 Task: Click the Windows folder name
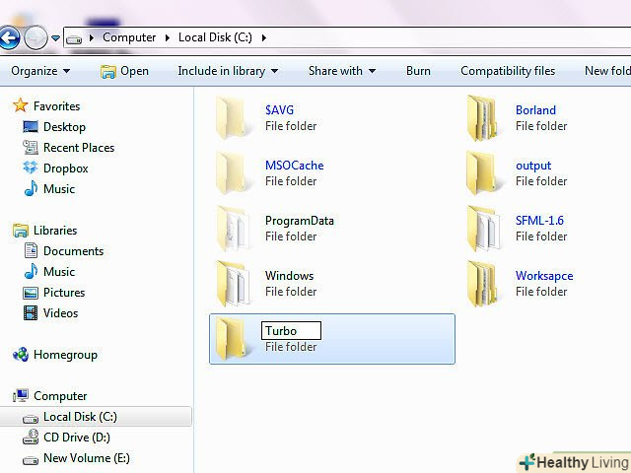tap(289, 276)
